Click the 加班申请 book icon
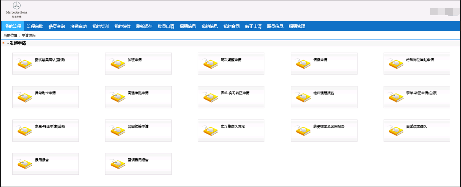The height and width of the screenshot is (187, 461). point(118,64)
